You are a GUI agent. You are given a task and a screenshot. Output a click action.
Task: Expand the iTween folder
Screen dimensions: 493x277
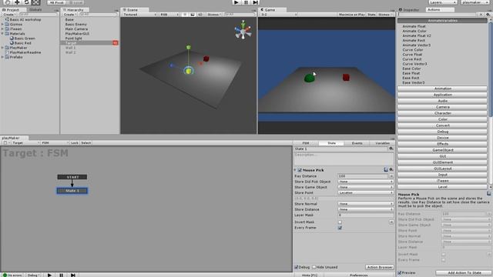pyautogui.click(x=2, y=29)
